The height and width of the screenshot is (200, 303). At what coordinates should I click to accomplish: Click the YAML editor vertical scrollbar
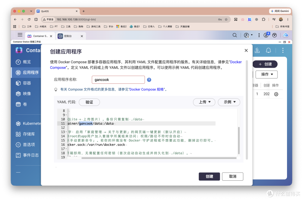click(x=239, y=140)
